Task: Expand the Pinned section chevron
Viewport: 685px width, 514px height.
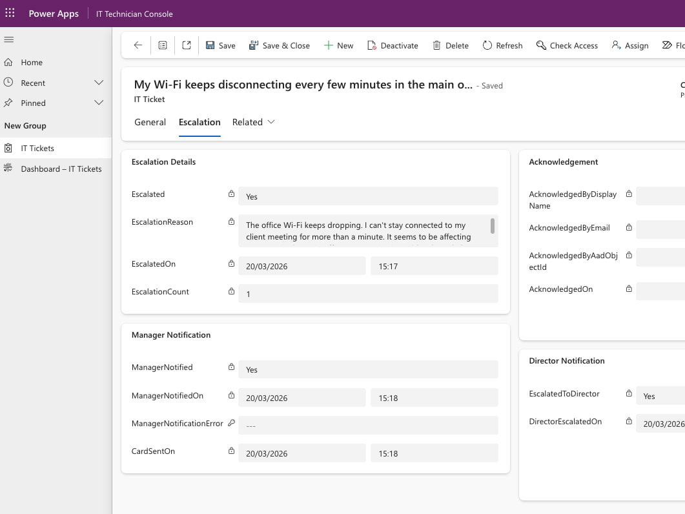Action: click(x=99, y=103)
